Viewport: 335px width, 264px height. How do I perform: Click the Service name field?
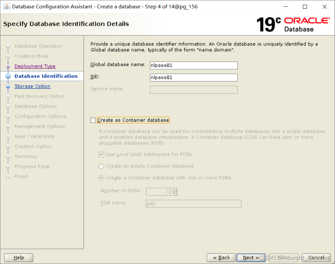pyautogui.click(x=194, y=90)
